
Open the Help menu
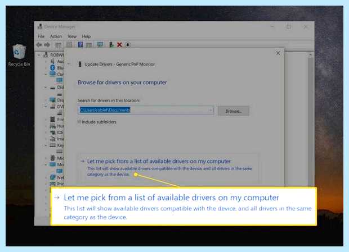click(86, 36)
